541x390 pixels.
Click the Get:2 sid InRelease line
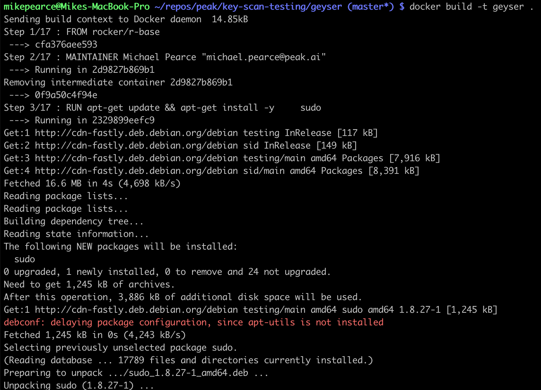click(180, 146)
